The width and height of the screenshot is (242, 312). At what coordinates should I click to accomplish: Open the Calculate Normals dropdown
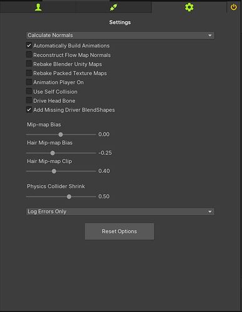point(120,36)
